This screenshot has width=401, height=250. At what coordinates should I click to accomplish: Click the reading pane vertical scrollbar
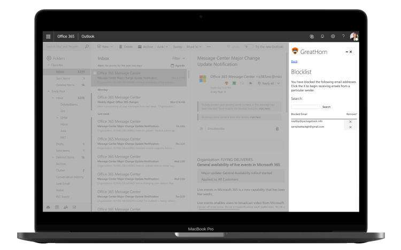287,82
